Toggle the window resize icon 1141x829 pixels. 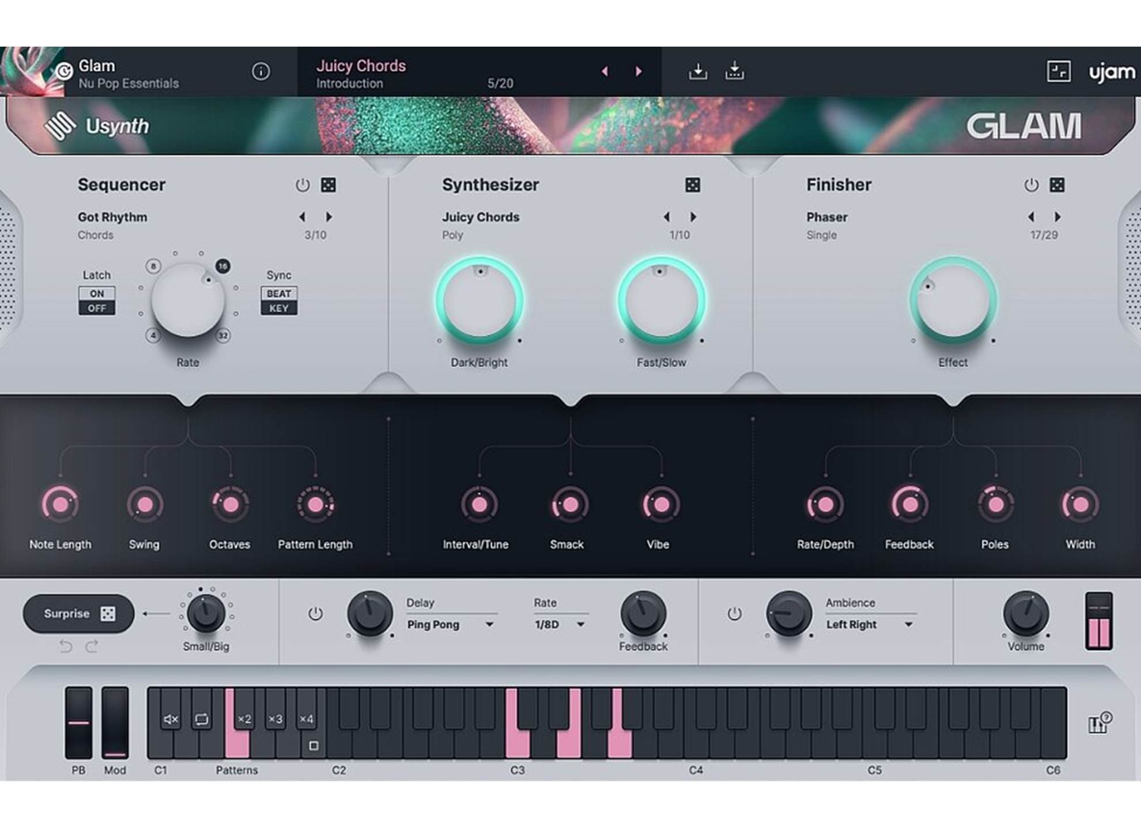(x=1059, y=71)
